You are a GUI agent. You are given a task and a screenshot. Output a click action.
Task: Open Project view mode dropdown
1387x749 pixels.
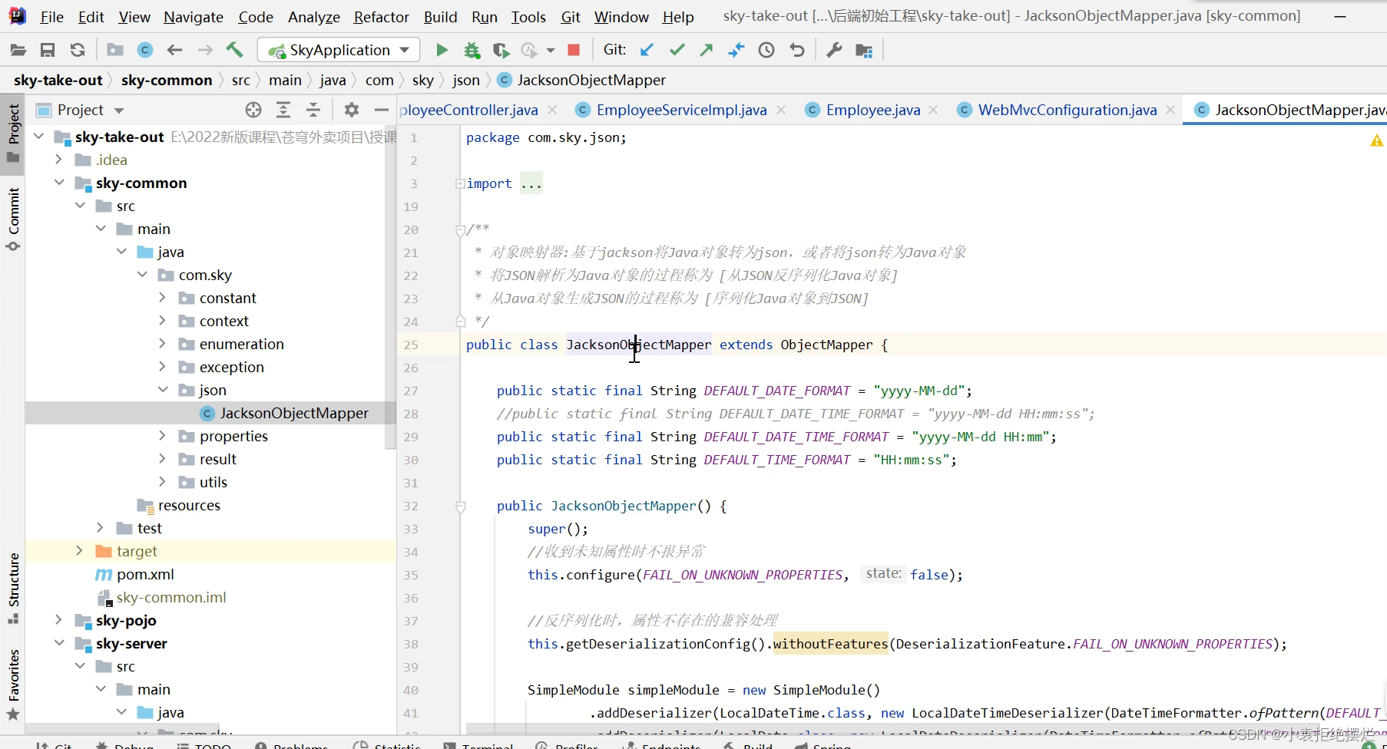coord(119,111)
